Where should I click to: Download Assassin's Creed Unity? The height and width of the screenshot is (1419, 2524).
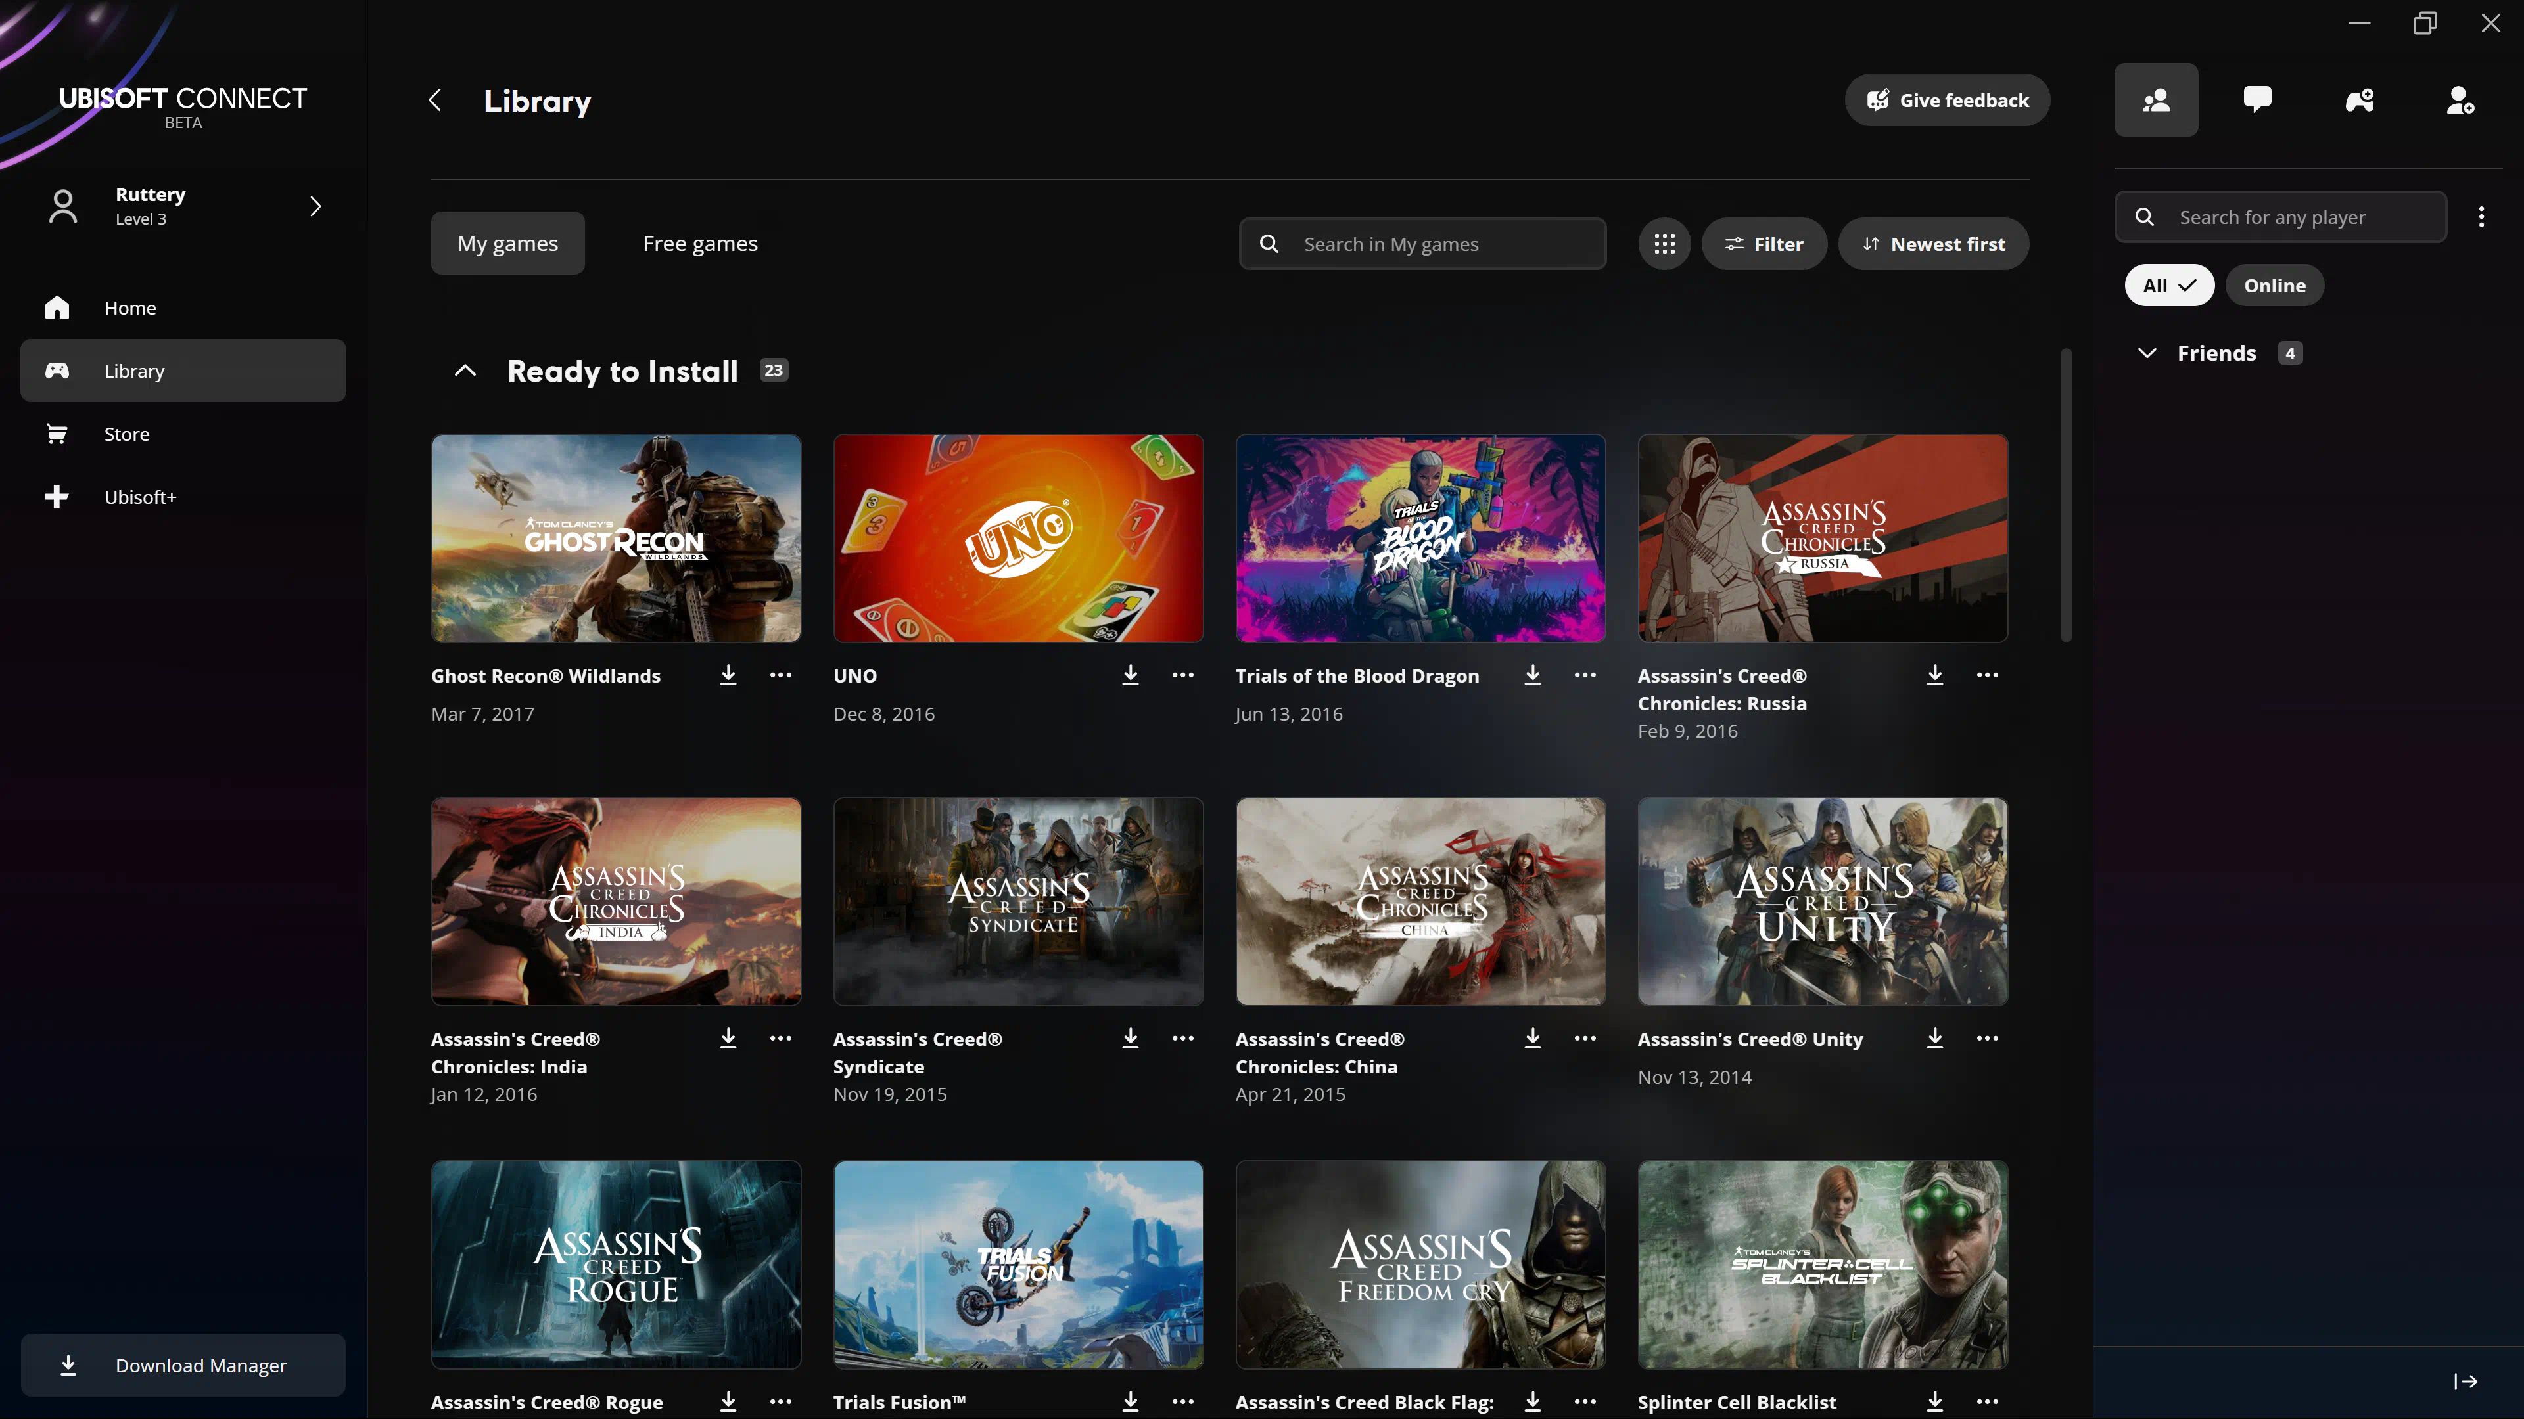1934,1039
